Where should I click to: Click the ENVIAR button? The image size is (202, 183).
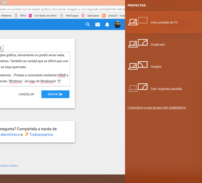coord(55,94)
